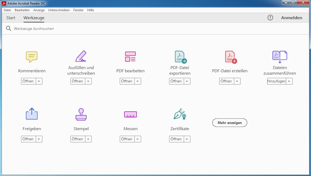
Task: Click the Mehr anzeigen button
Action: click(230, 123)
